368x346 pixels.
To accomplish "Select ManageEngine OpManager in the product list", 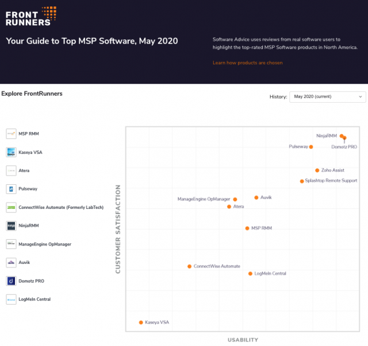I will click(x=45, y=244).
